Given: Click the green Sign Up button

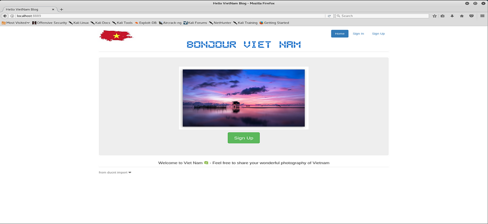Looking at the screenshot, I should [244, 138].
